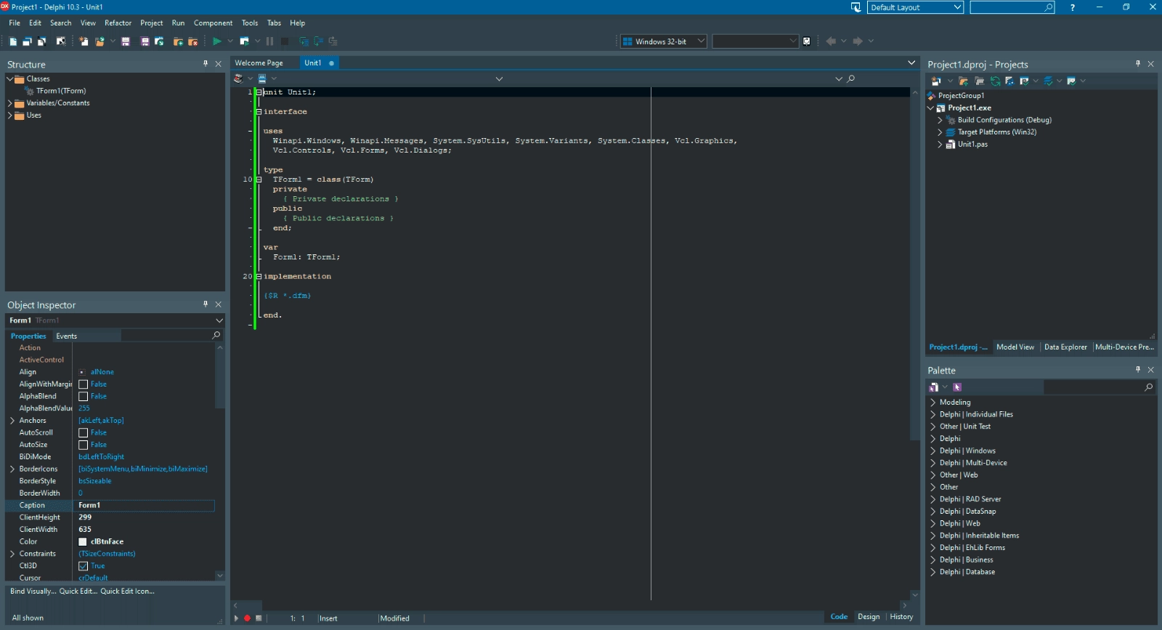Click the title bar search box
This screenshot has height=630, width=1162.
coord(1012,7)
